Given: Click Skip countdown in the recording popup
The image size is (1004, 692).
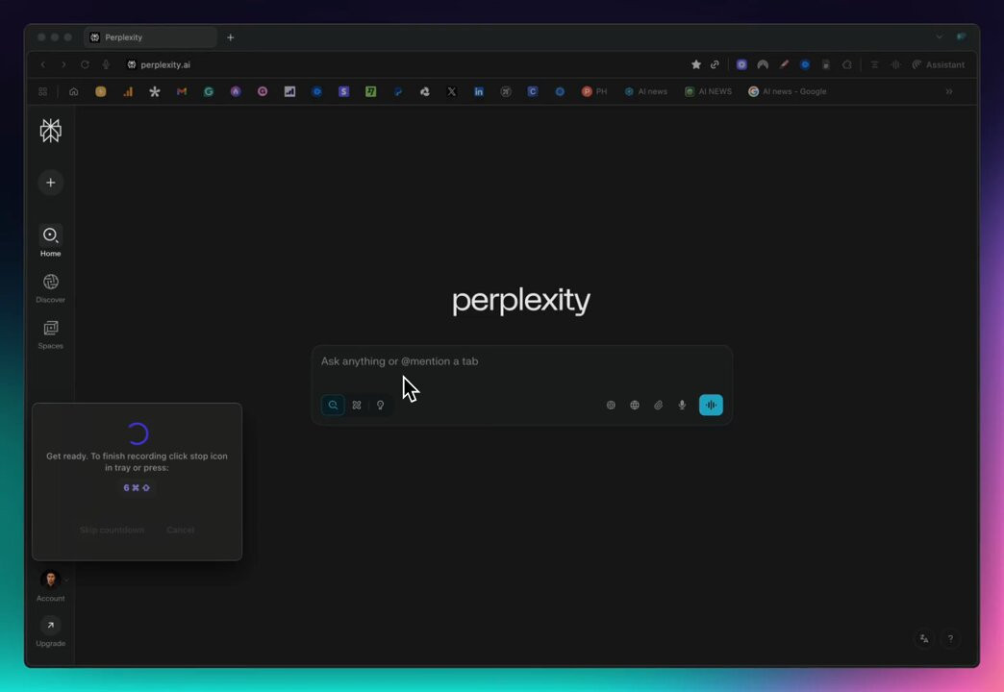Looking at the screenshot, I should (x=113, y=530).
